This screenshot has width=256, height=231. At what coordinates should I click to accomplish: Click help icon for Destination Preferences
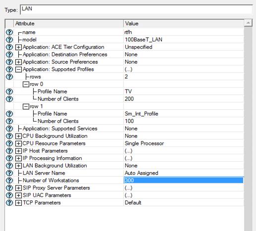pos(9,54)
